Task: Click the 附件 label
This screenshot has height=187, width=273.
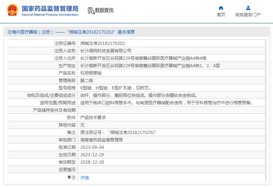Action: (x=71, y=118)
